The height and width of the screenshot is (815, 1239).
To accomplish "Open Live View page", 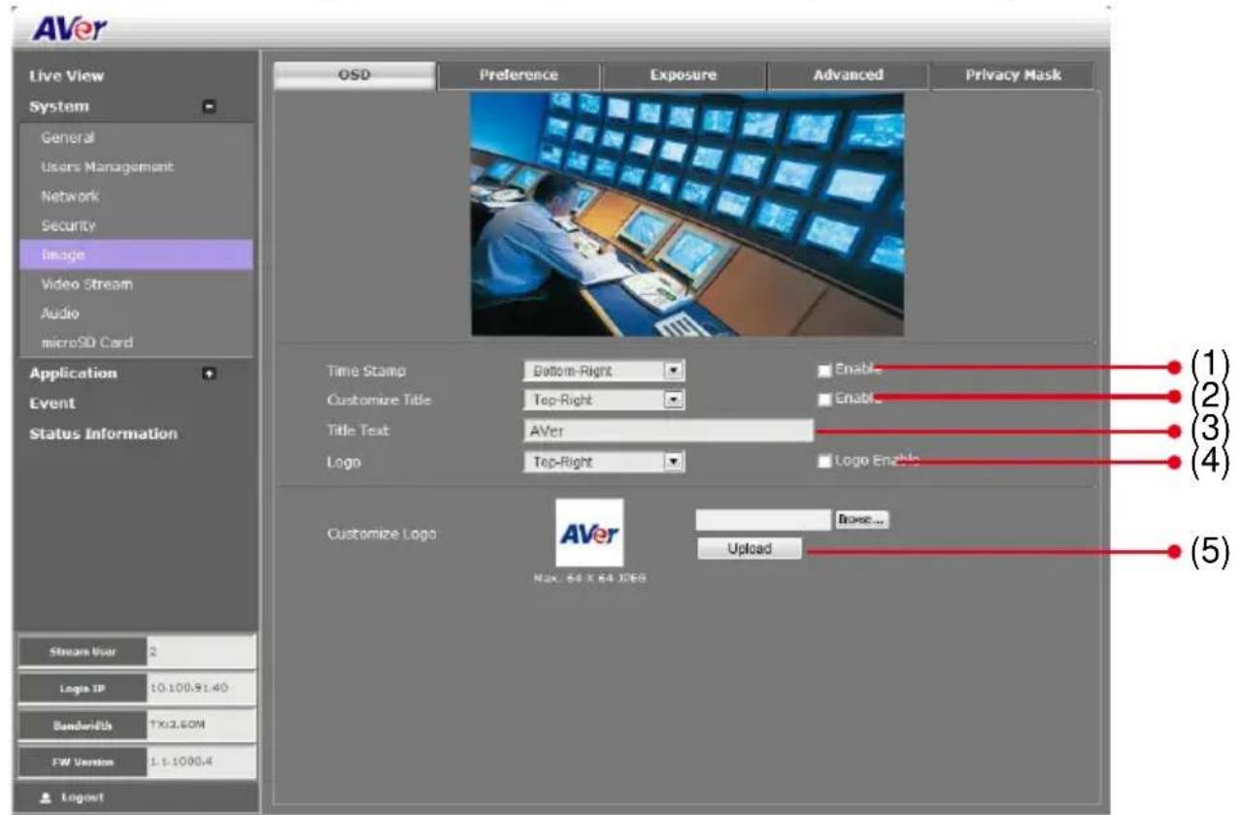I will point(65,76).
